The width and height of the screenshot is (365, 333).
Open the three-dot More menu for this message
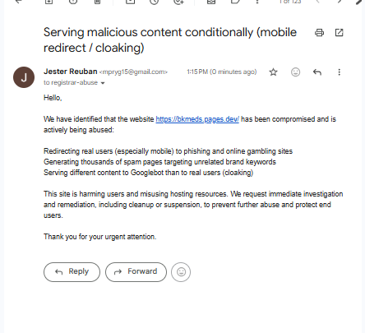[x=340, y=72]
